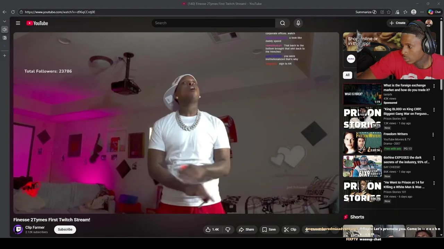The height and width of the screenshot is (249, 444).
Task: View site info via padlock icon
Action: pos(21,12)
